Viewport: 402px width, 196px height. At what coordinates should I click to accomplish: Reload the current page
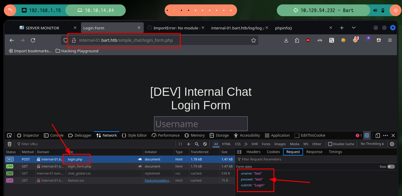(33, 40)
